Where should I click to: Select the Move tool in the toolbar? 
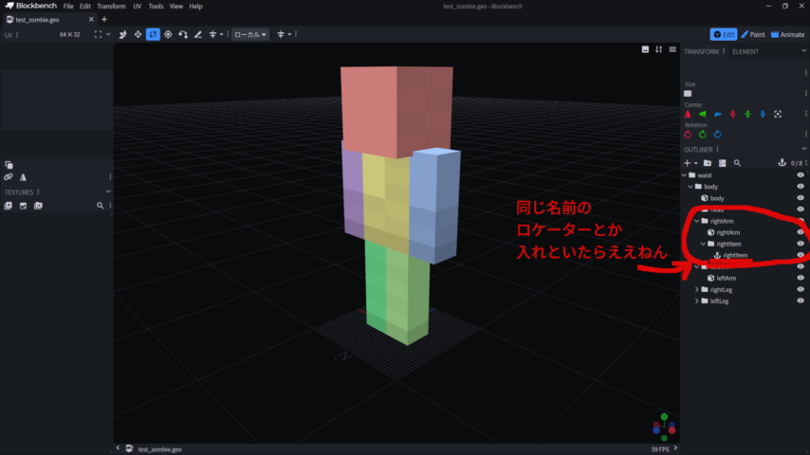pos(123,35)
